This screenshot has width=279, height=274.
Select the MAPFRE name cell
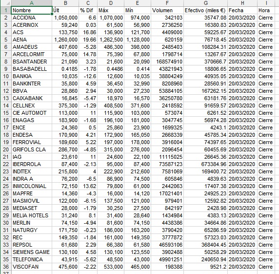click(x=32, y=193)
